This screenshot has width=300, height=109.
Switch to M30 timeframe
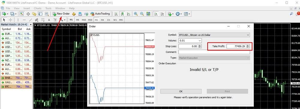tap(90, 20)
